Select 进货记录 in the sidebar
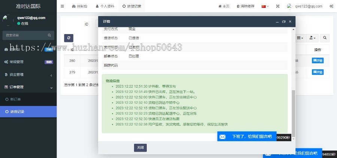This screenshot has height=158, width=337. [x=28, y=112]
